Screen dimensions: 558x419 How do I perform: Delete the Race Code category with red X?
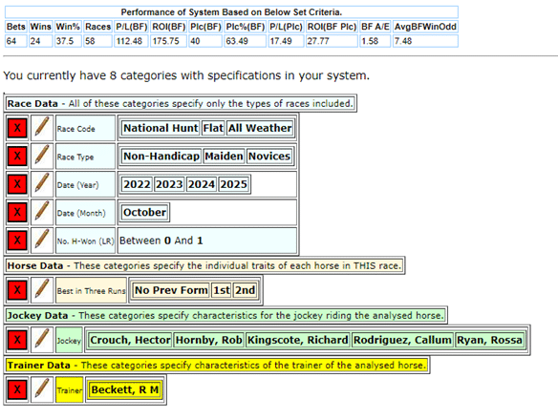[17, 128]
